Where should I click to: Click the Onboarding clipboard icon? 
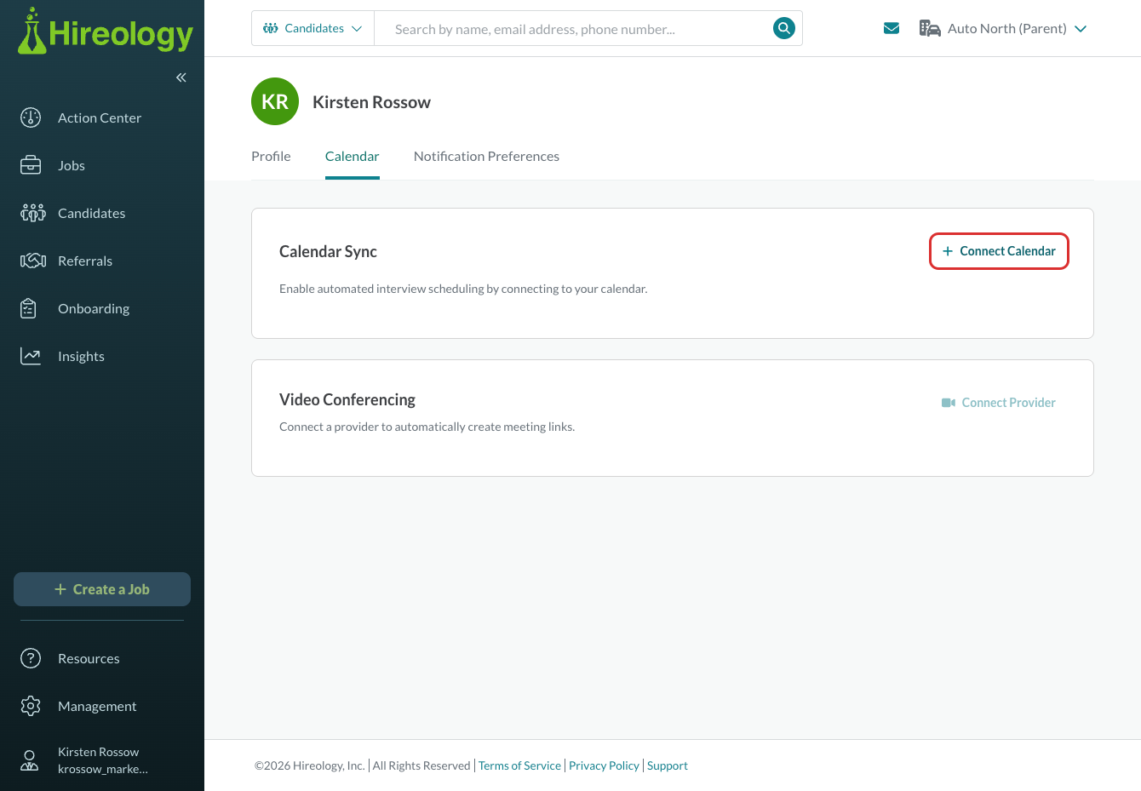(28, 308)
